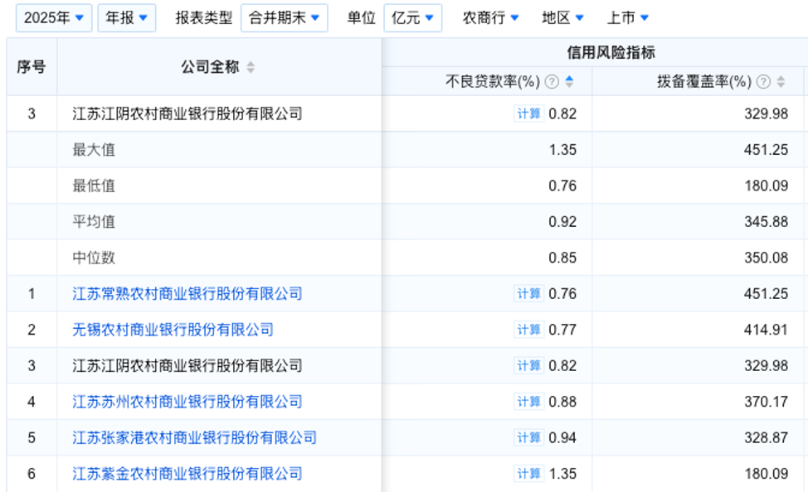The image size is (808, 492).
Task: Click 计算 badge in the pinned 江苏江阴 row above 最大值
Action: [528, 113]
